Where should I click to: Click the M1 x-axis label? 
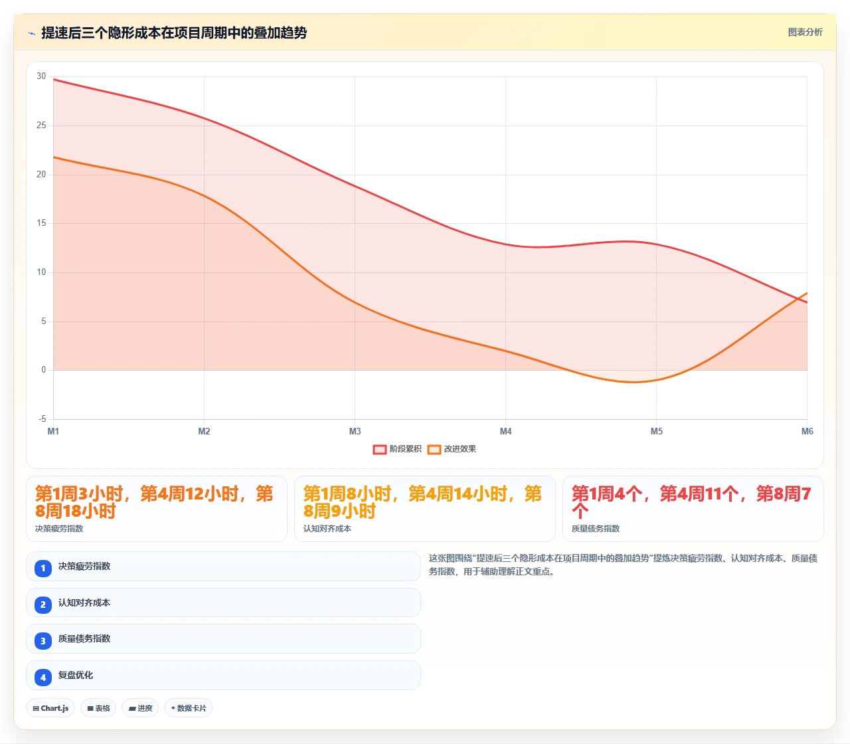point(53,432)
